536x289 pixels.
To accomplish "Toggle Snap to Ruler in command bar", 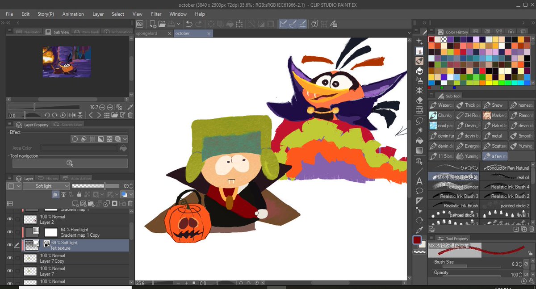I will pyautogui.click(x=283, y=24).
